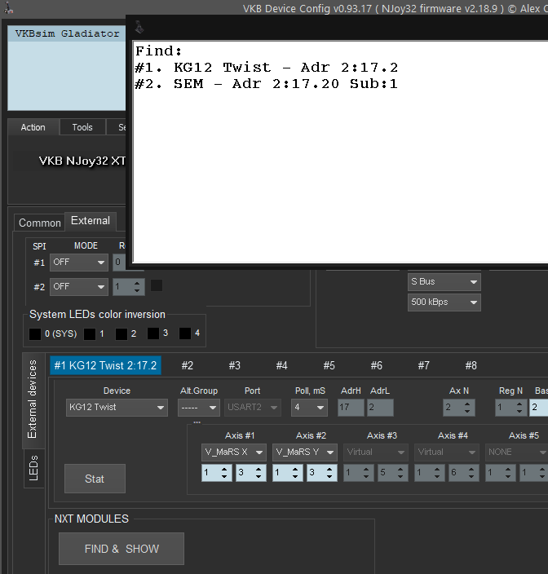Toggle the black box beside SPI #2
The width and height of the screenshot is (548, 574).
pos(157,285)
